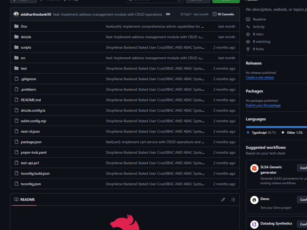Click the file icon beside package.json
The width and height of the screenshot is (307, 230).
[17, 142]
